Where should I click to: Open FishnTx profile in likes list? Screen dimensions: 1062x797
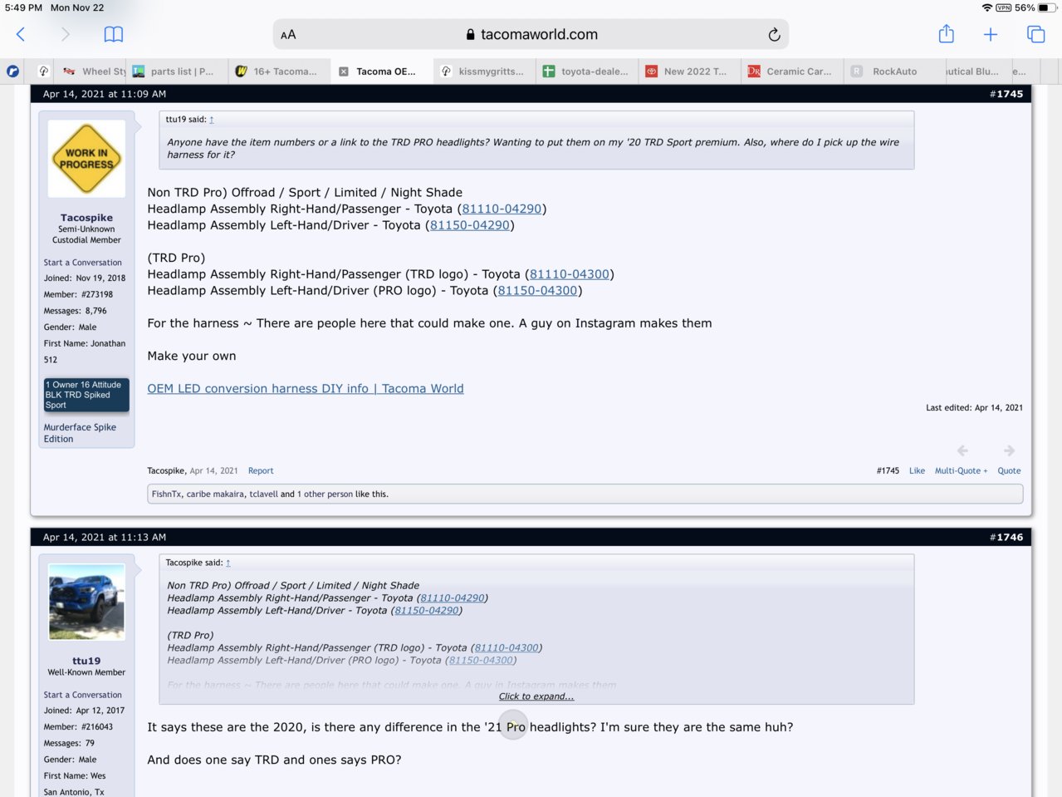click(166, 494)
